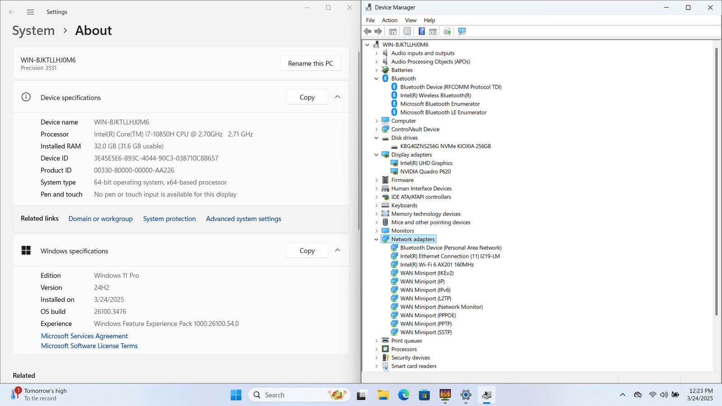Open Windows Start button on taskbar
Viewport: 722px width, 406px height.
236,395
